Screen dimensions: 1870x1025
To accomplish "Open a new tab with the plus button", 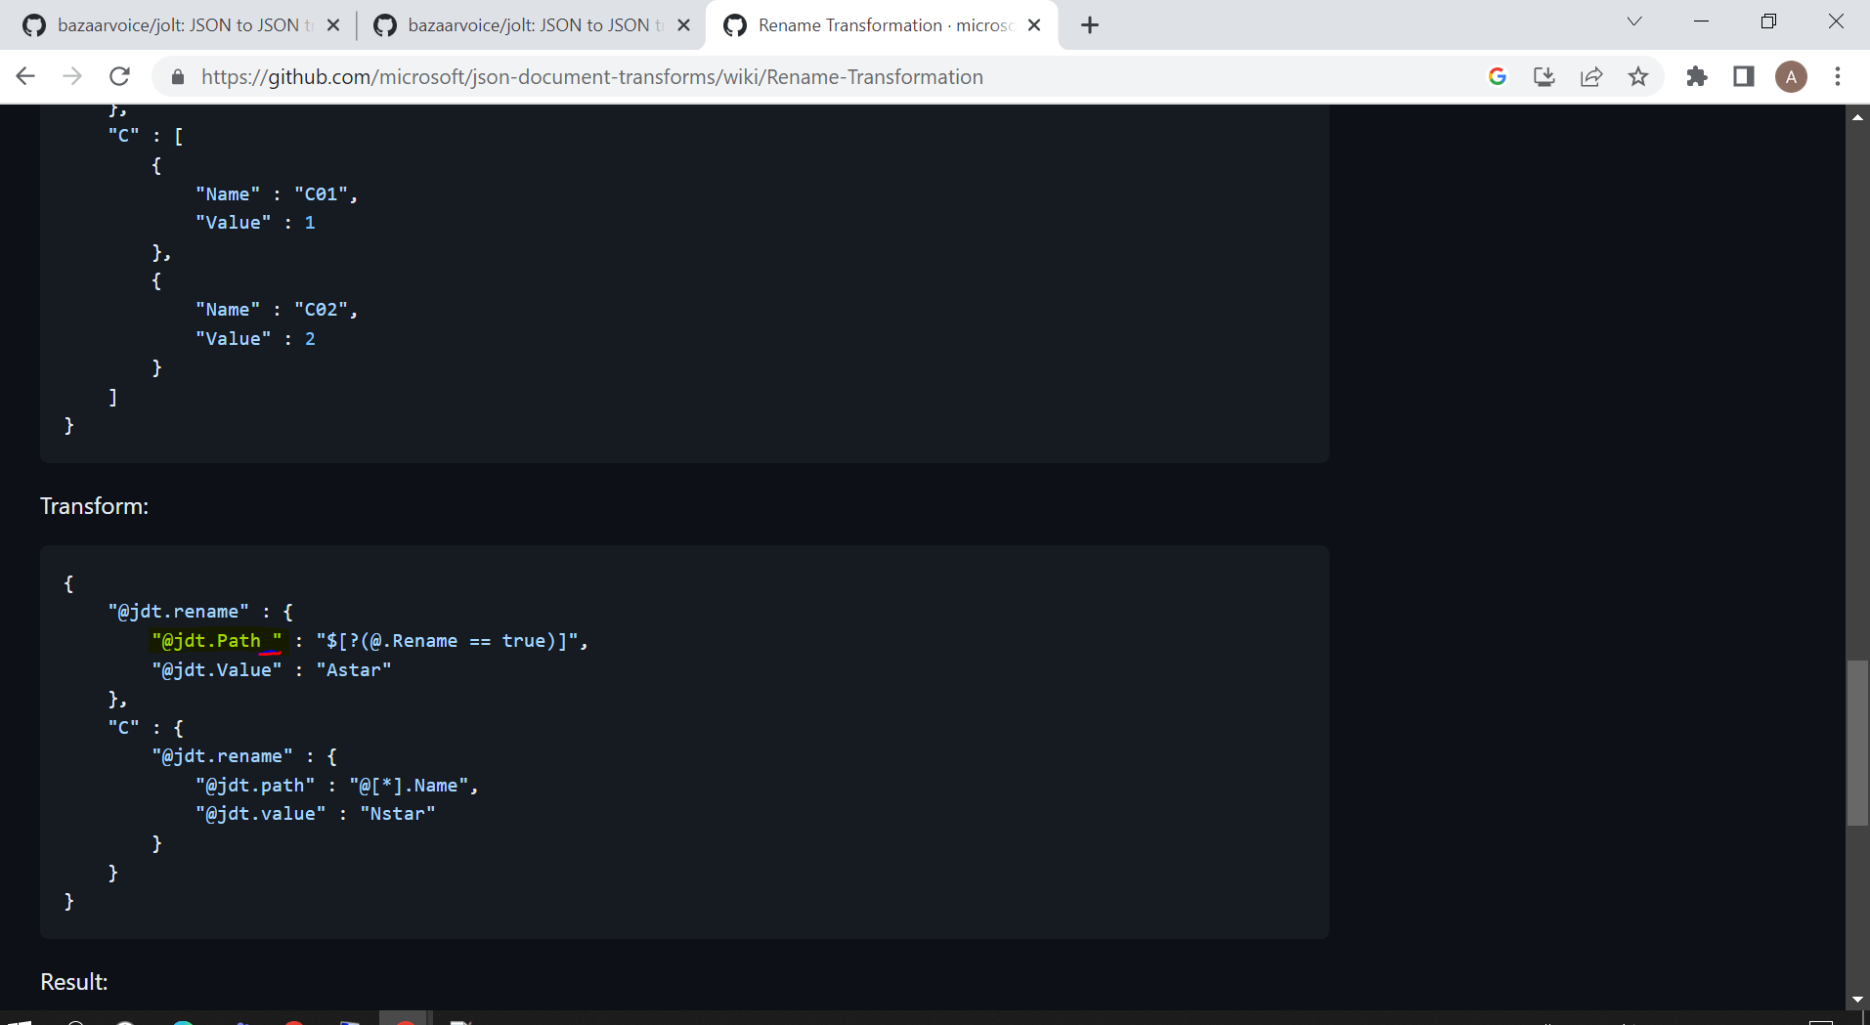I will 1090,24.
